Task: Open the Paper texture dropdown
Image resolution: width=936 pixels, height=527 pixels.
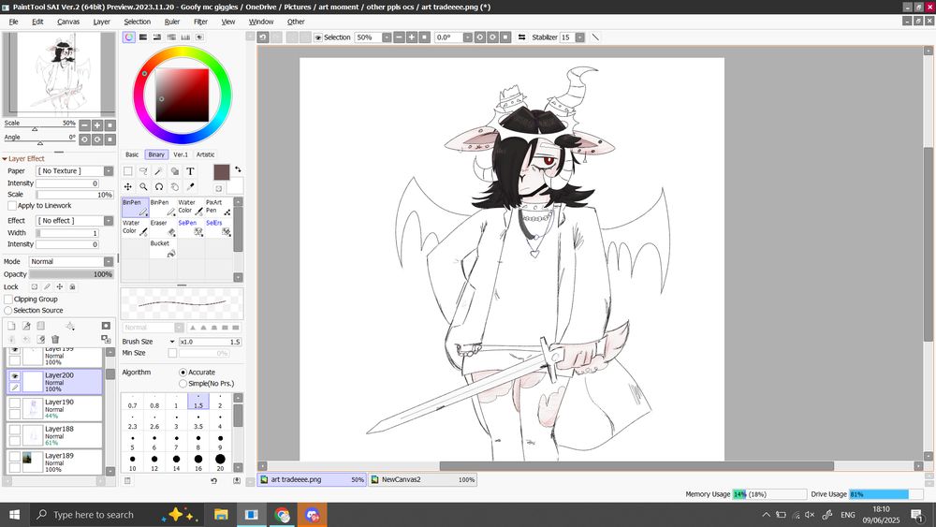Action: coord(108,170)
